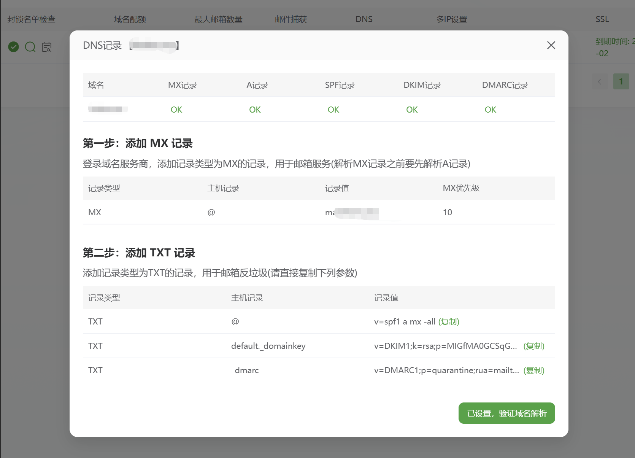Go to previous page using left chevron
Viewport: 635px width, 458px height.
(600, 81)
